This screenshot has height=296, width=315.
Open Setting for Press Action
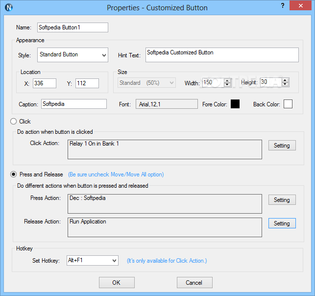point(282,200)
